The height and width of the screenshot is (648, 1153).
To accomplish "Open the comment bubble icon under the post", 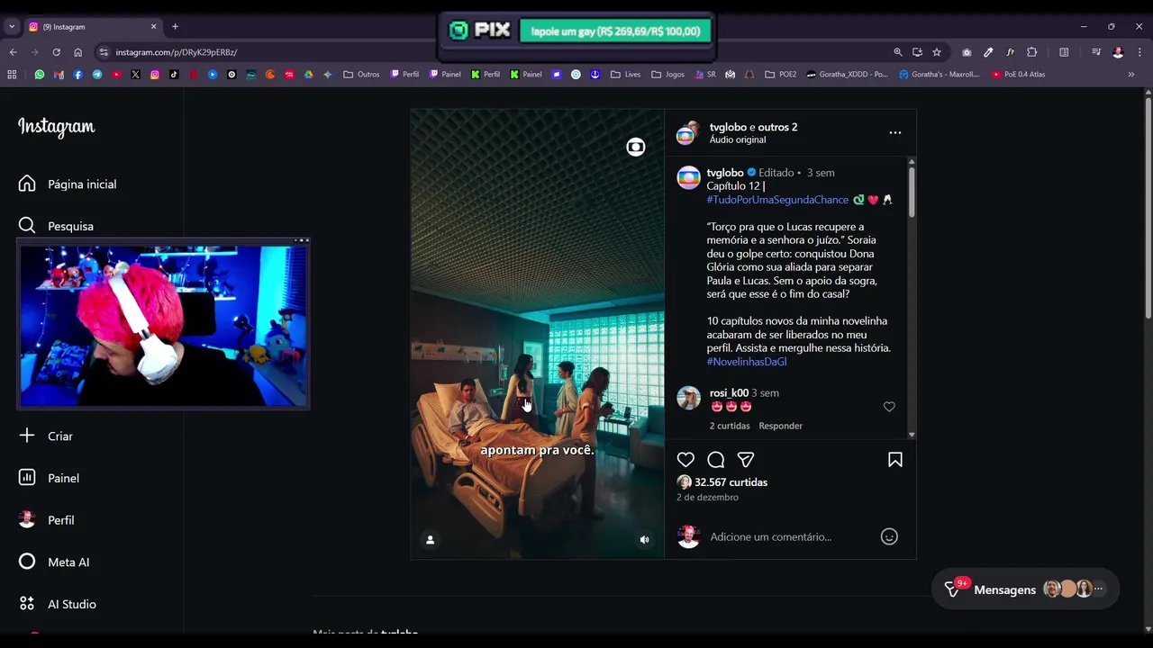I will tap(716, 460).
